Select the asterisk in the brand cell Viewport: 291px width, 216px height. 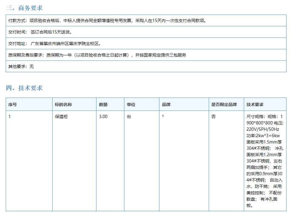pos(163,117)
